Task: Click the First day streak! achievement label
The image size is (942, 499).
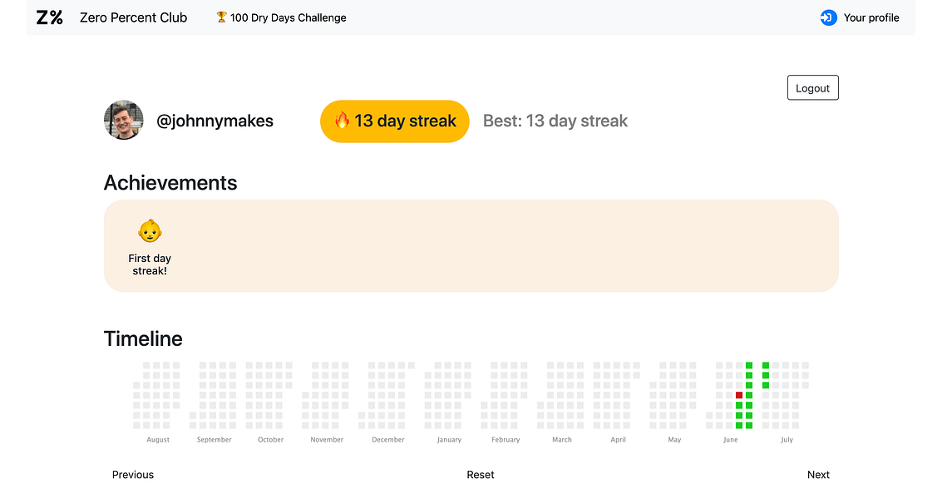Action: tap(150, 264)
